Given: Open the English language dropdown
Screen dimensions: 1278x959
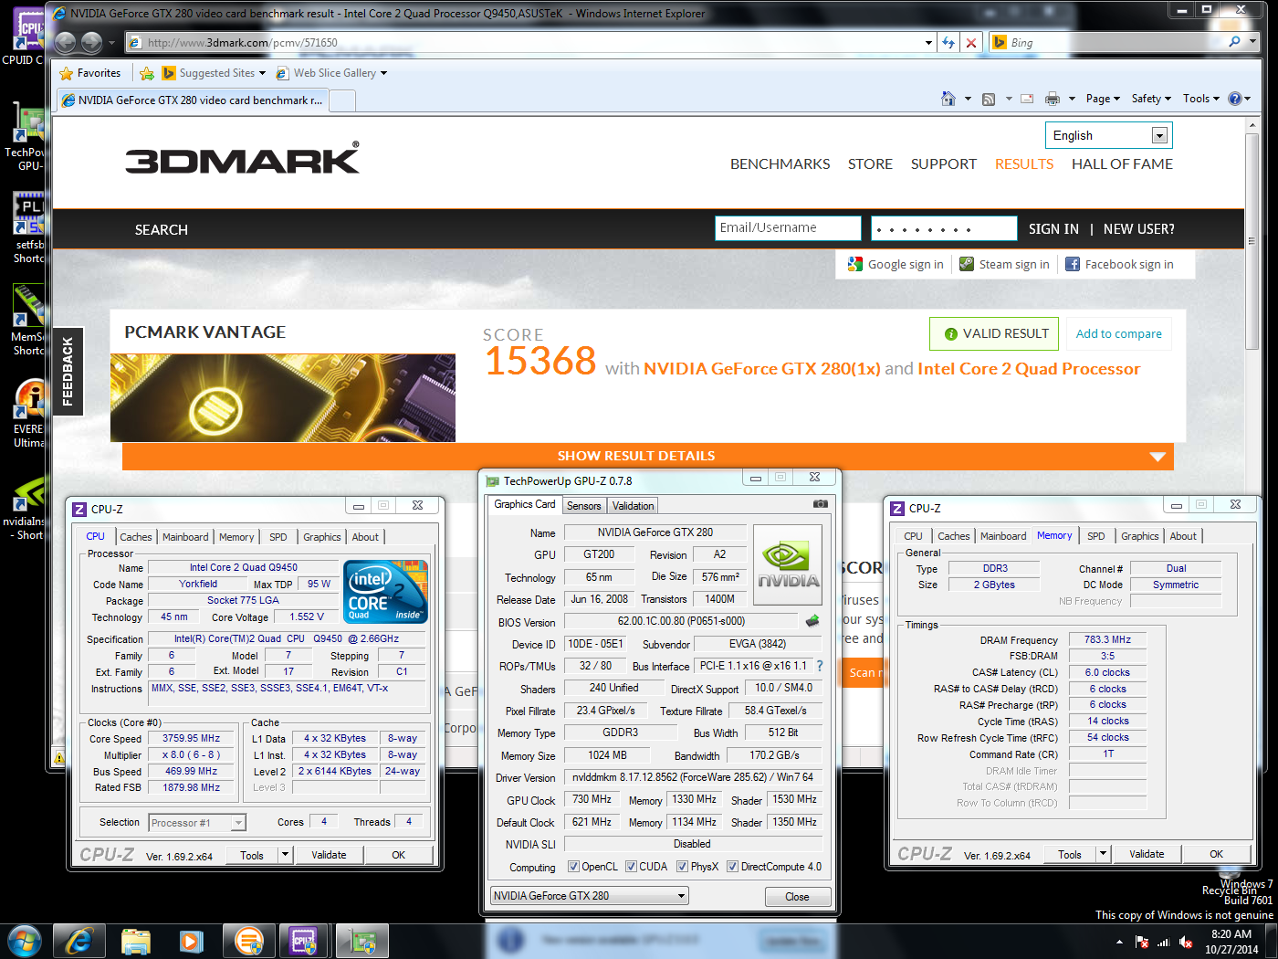Looking at the screenshot, I should [x=1109, y=135].
